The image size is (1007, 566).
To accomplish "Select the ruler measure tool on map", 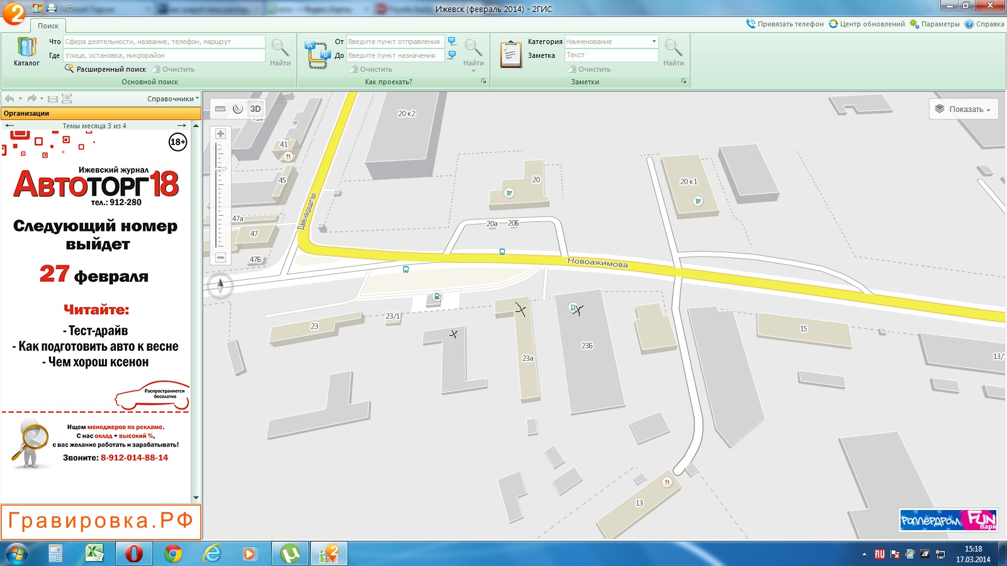I will point(220,109).
